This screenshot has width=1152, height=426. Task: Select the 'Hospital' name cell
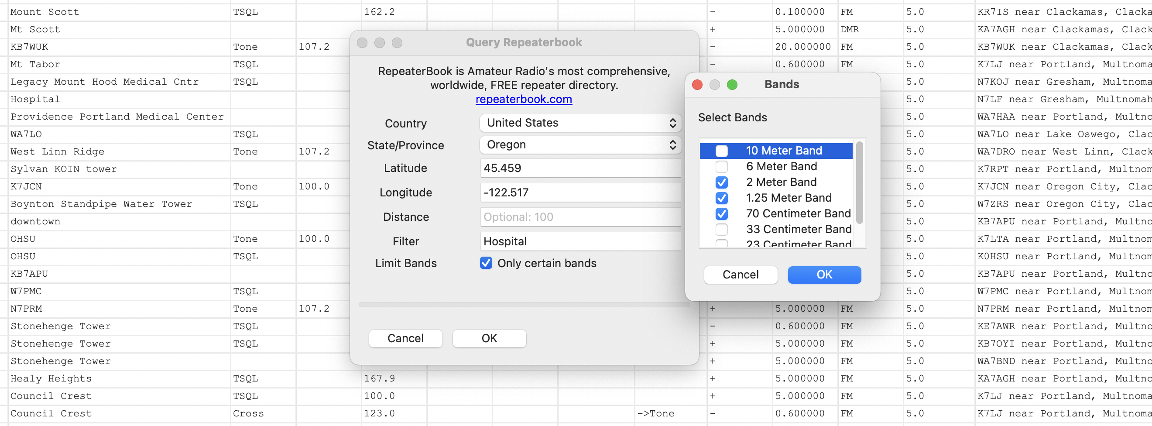coord(119,100)
